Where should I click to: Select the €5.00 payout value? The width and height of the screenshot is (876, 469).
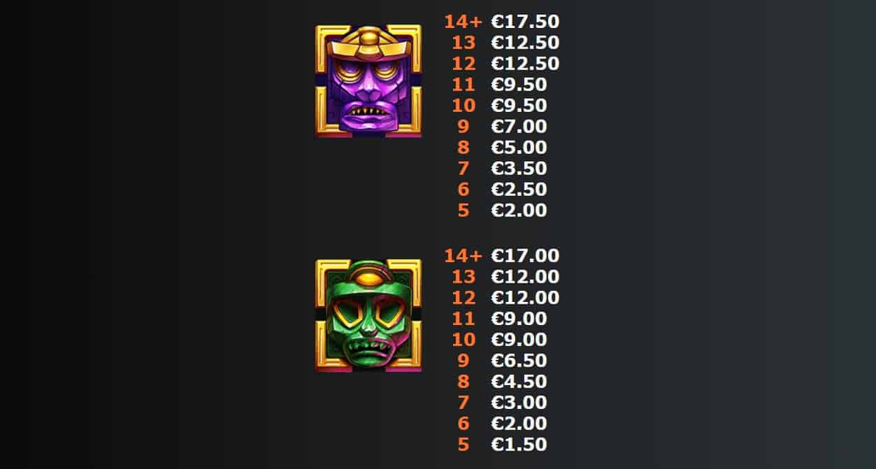(519, 147)
